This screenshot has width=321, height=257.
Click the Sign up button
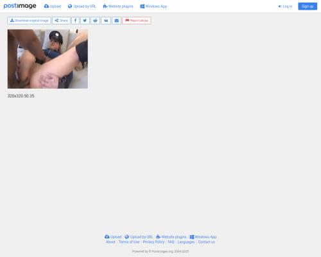pyautogui.click(x=308, y=6)
